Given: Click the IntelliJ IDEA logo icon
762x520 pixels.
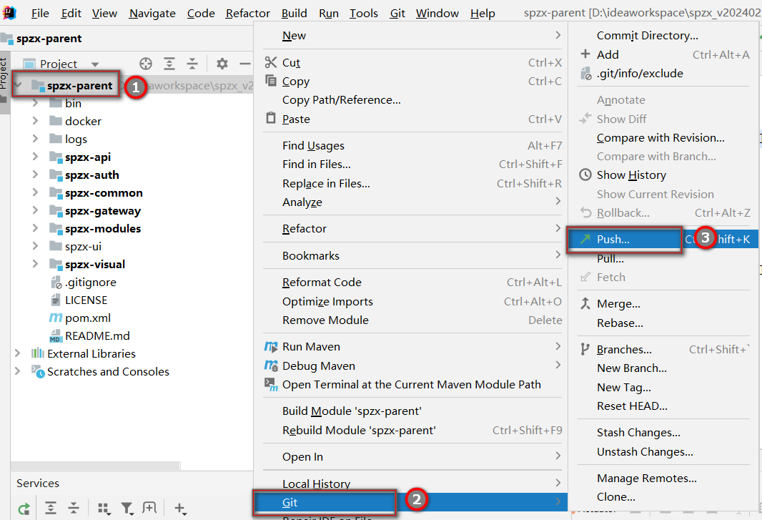Looking at the screenshot, I should 9,12.
